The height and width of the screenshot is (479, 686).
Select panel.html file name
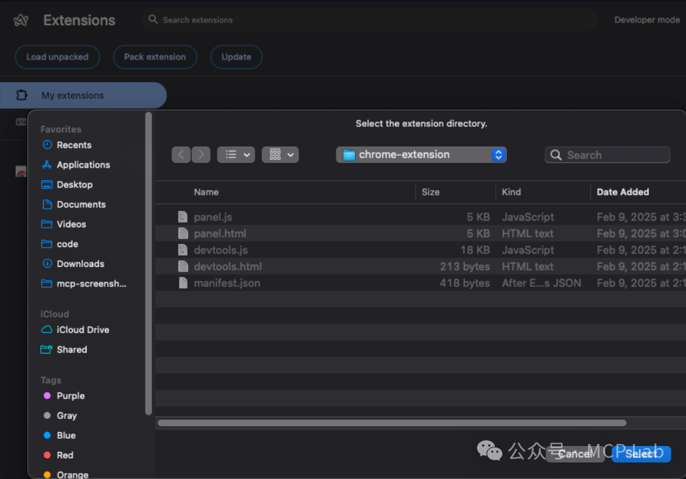coord(219,234)
